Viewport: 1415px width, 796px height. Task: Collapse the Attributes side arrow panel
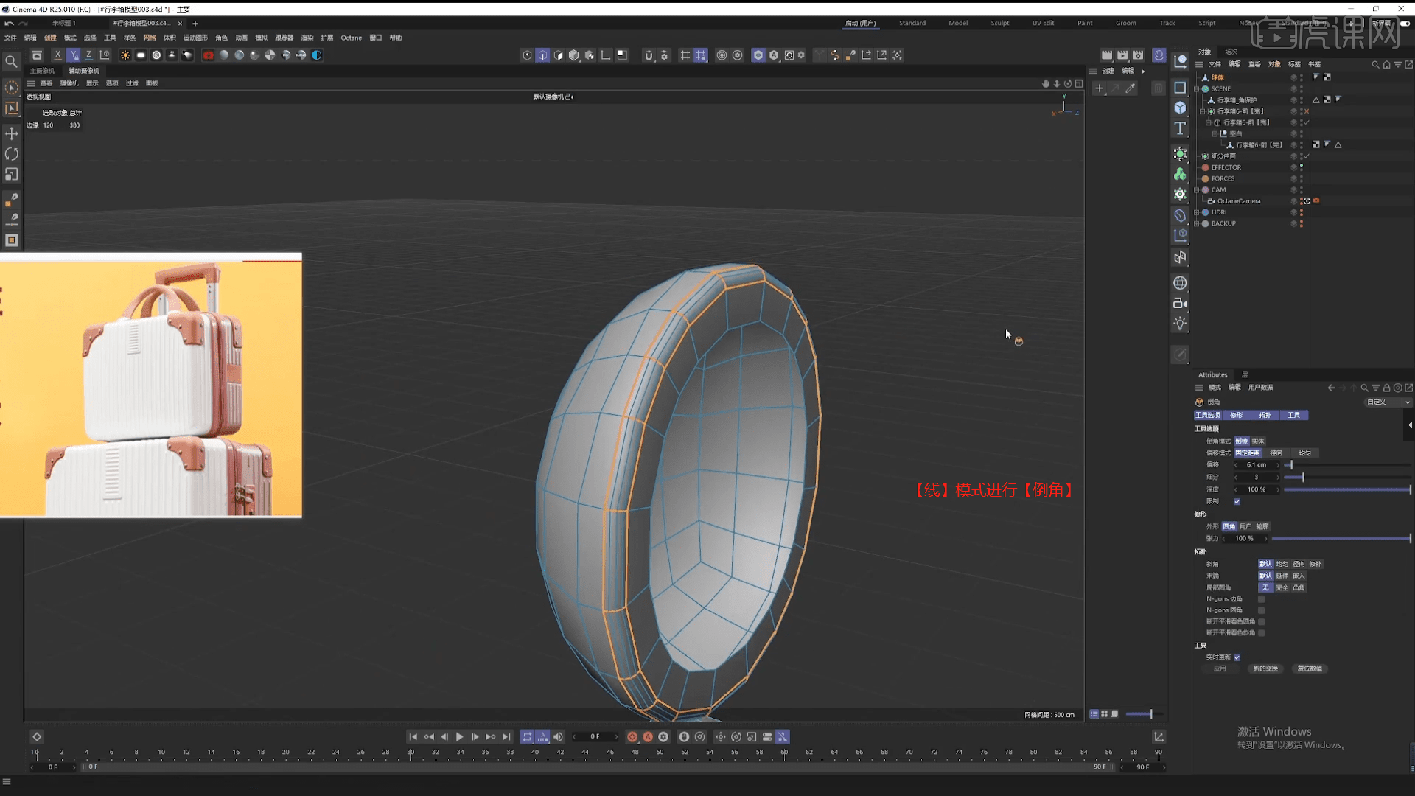pos(1410,425)
